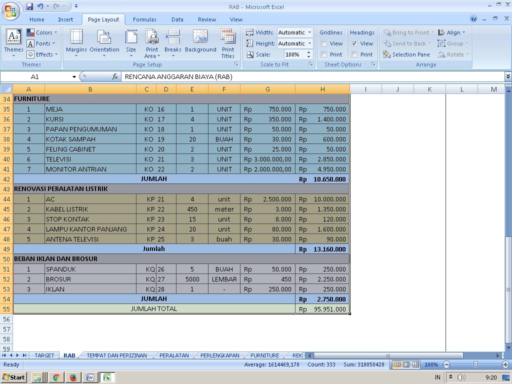This screenshot has width=512, height=384.
Task: Open the Themes gallery
Action: pos(13,43)
